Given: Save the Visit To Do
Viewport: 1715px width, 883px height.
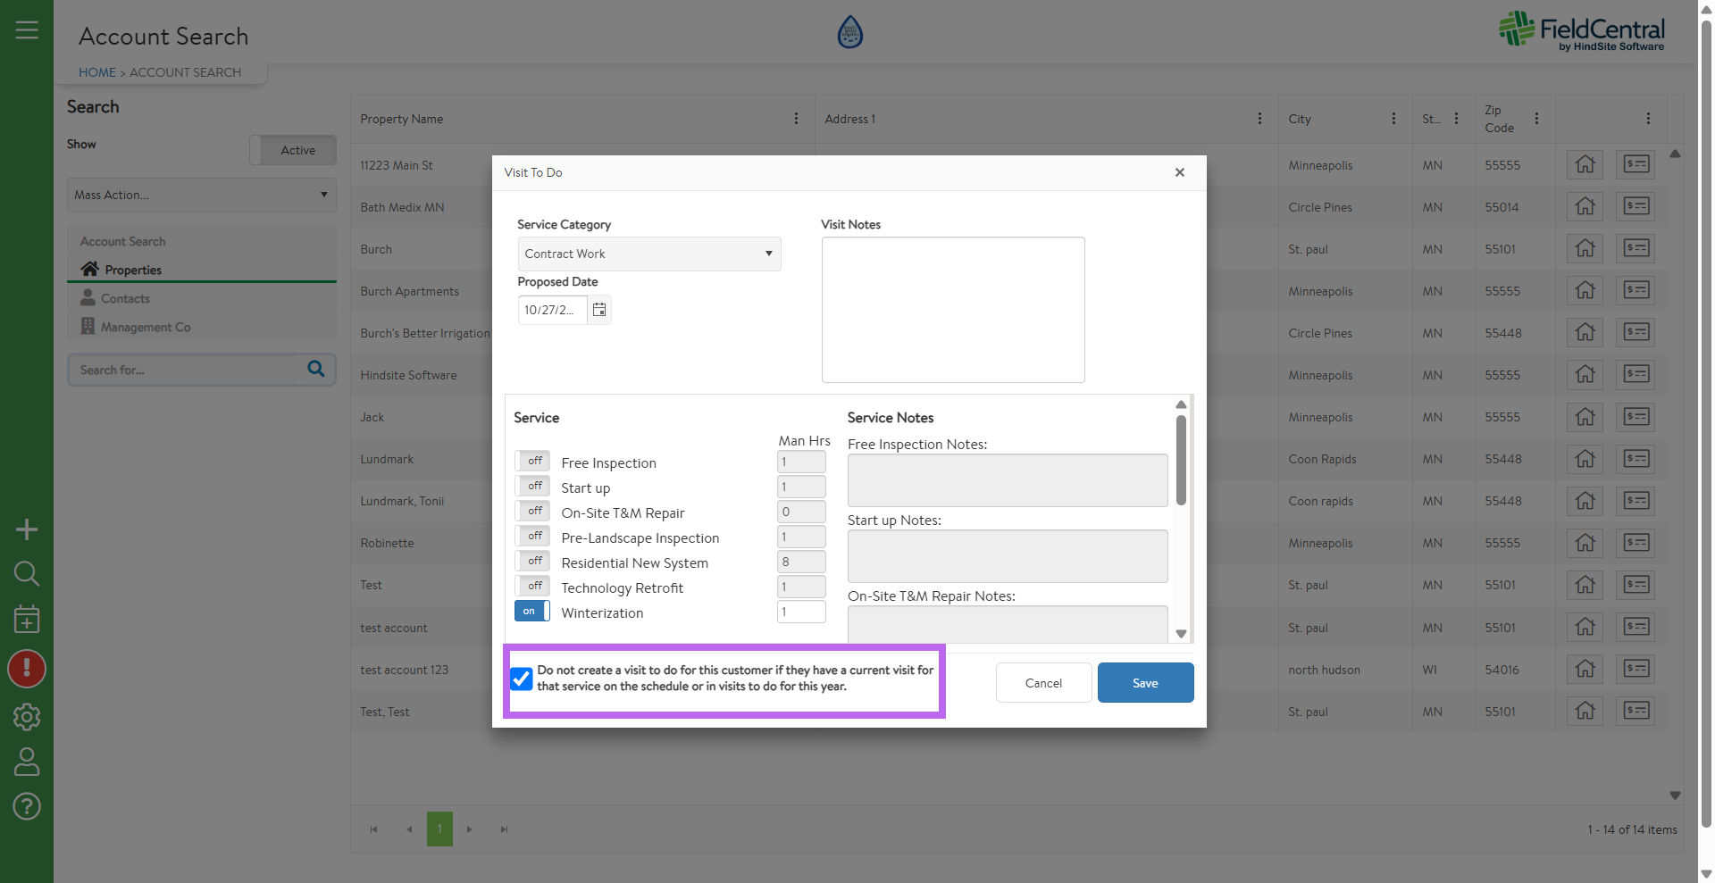Looking at the screenshot, I should [1145, 683].
